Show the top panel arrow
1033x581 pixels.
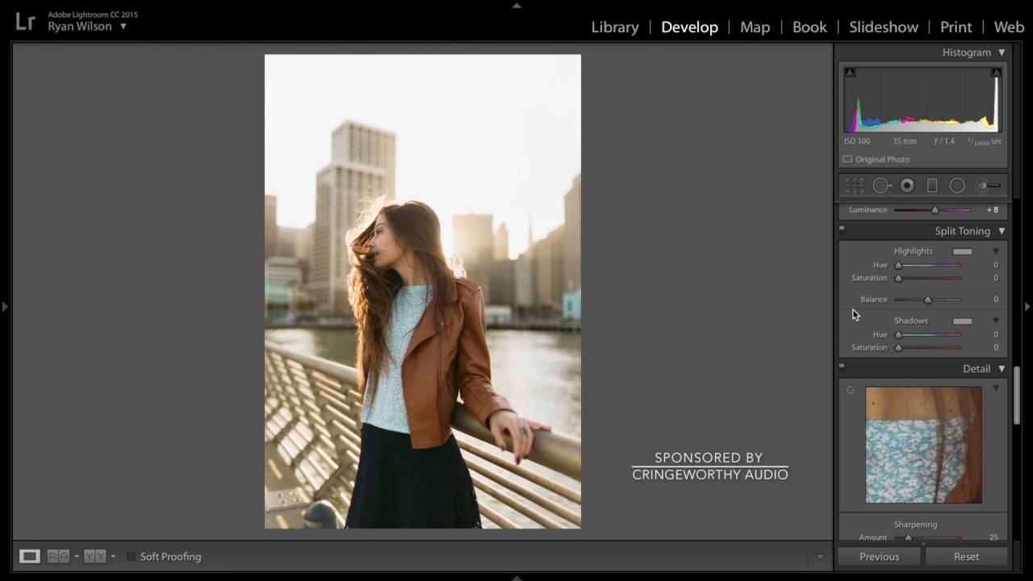tap(516, 6)
